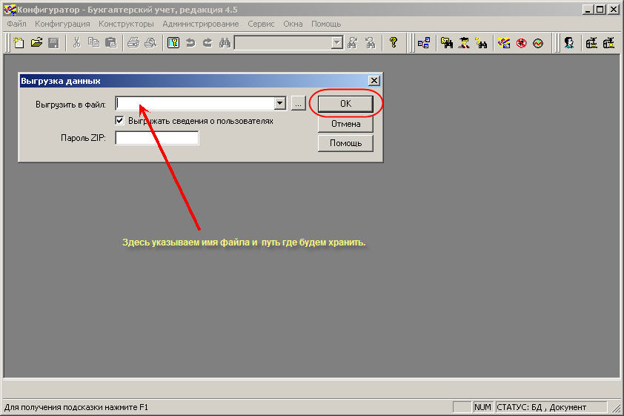Click the metadata tree structure icon

[x=424, y=42]
